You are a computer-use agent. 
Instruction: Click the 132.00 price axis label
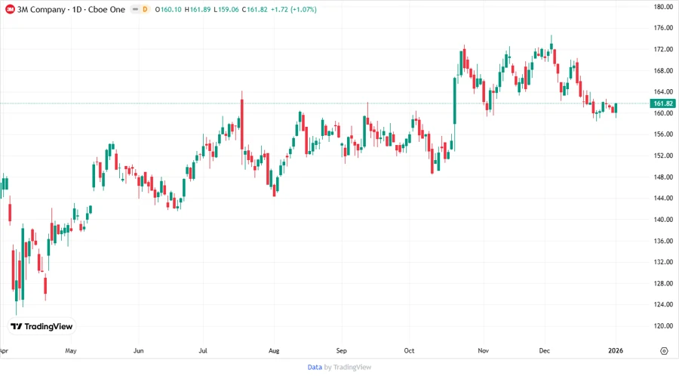663,262
